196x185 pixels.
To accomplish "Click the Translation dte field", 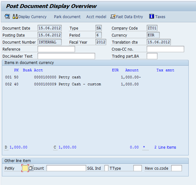I will tap(158, 42).
